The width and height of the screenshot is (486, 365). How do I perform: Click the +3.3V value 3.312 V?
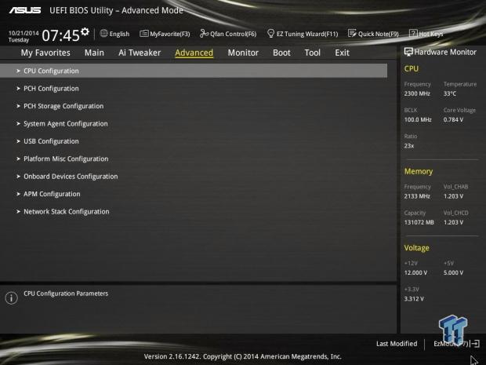click(x=414, y=299)
